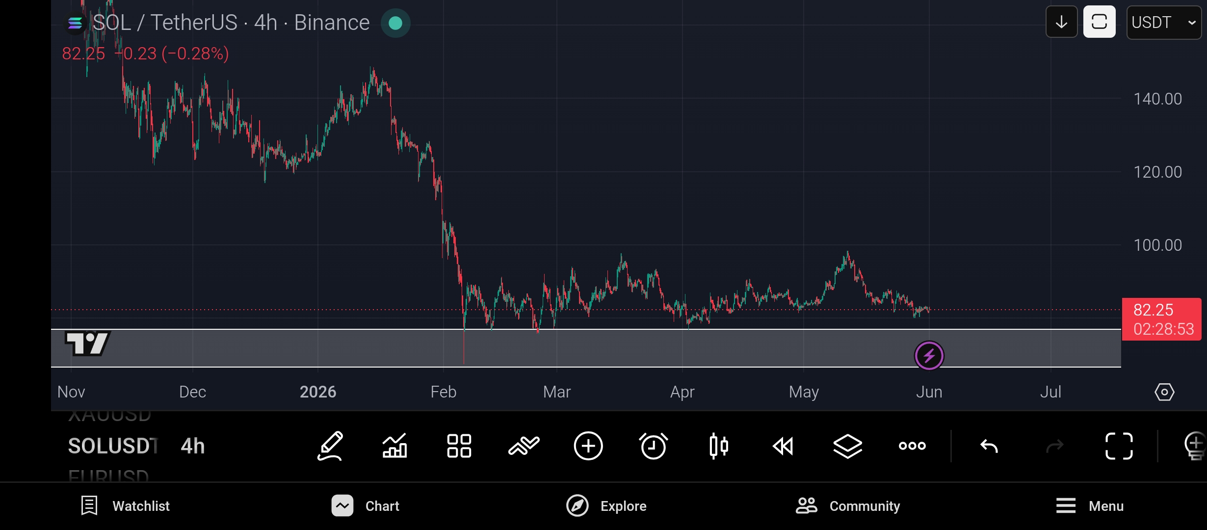Open the lightbulb plus idea icon
Image resolution: width=1207 pixels, height=530 pixels.
coord(1196,446)
